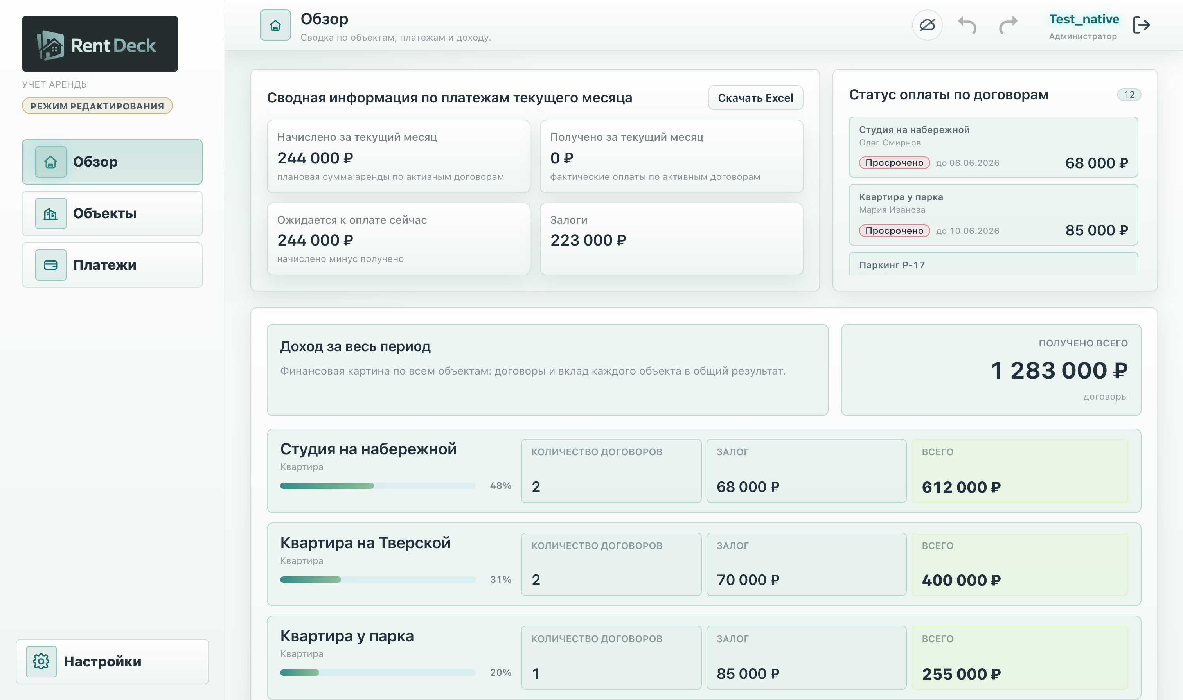Click the Статус оплаты по договорам heading

[949, 95]
